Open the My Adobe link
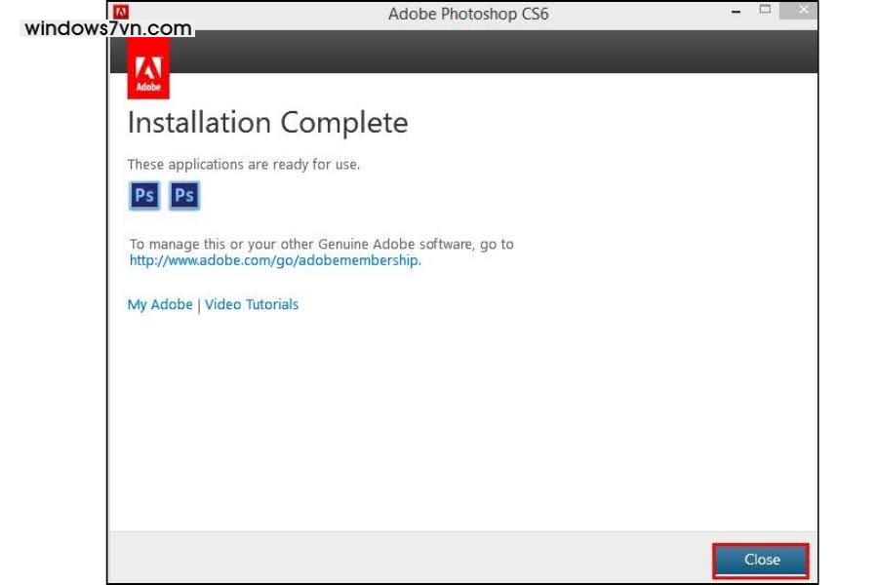 [x=160, y=304]
